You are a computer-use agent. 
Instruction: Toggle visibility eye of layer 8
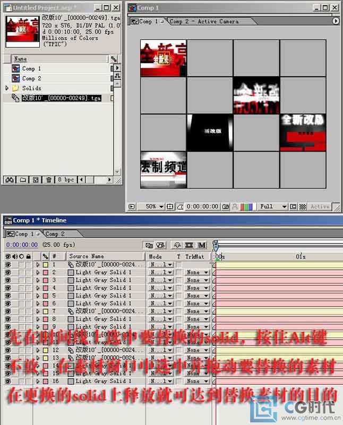(7, 319)
